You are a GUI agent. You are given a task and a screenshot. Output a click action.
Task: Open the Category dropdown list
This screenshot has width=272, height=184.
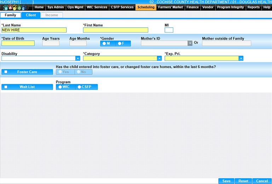click(159, 59)
